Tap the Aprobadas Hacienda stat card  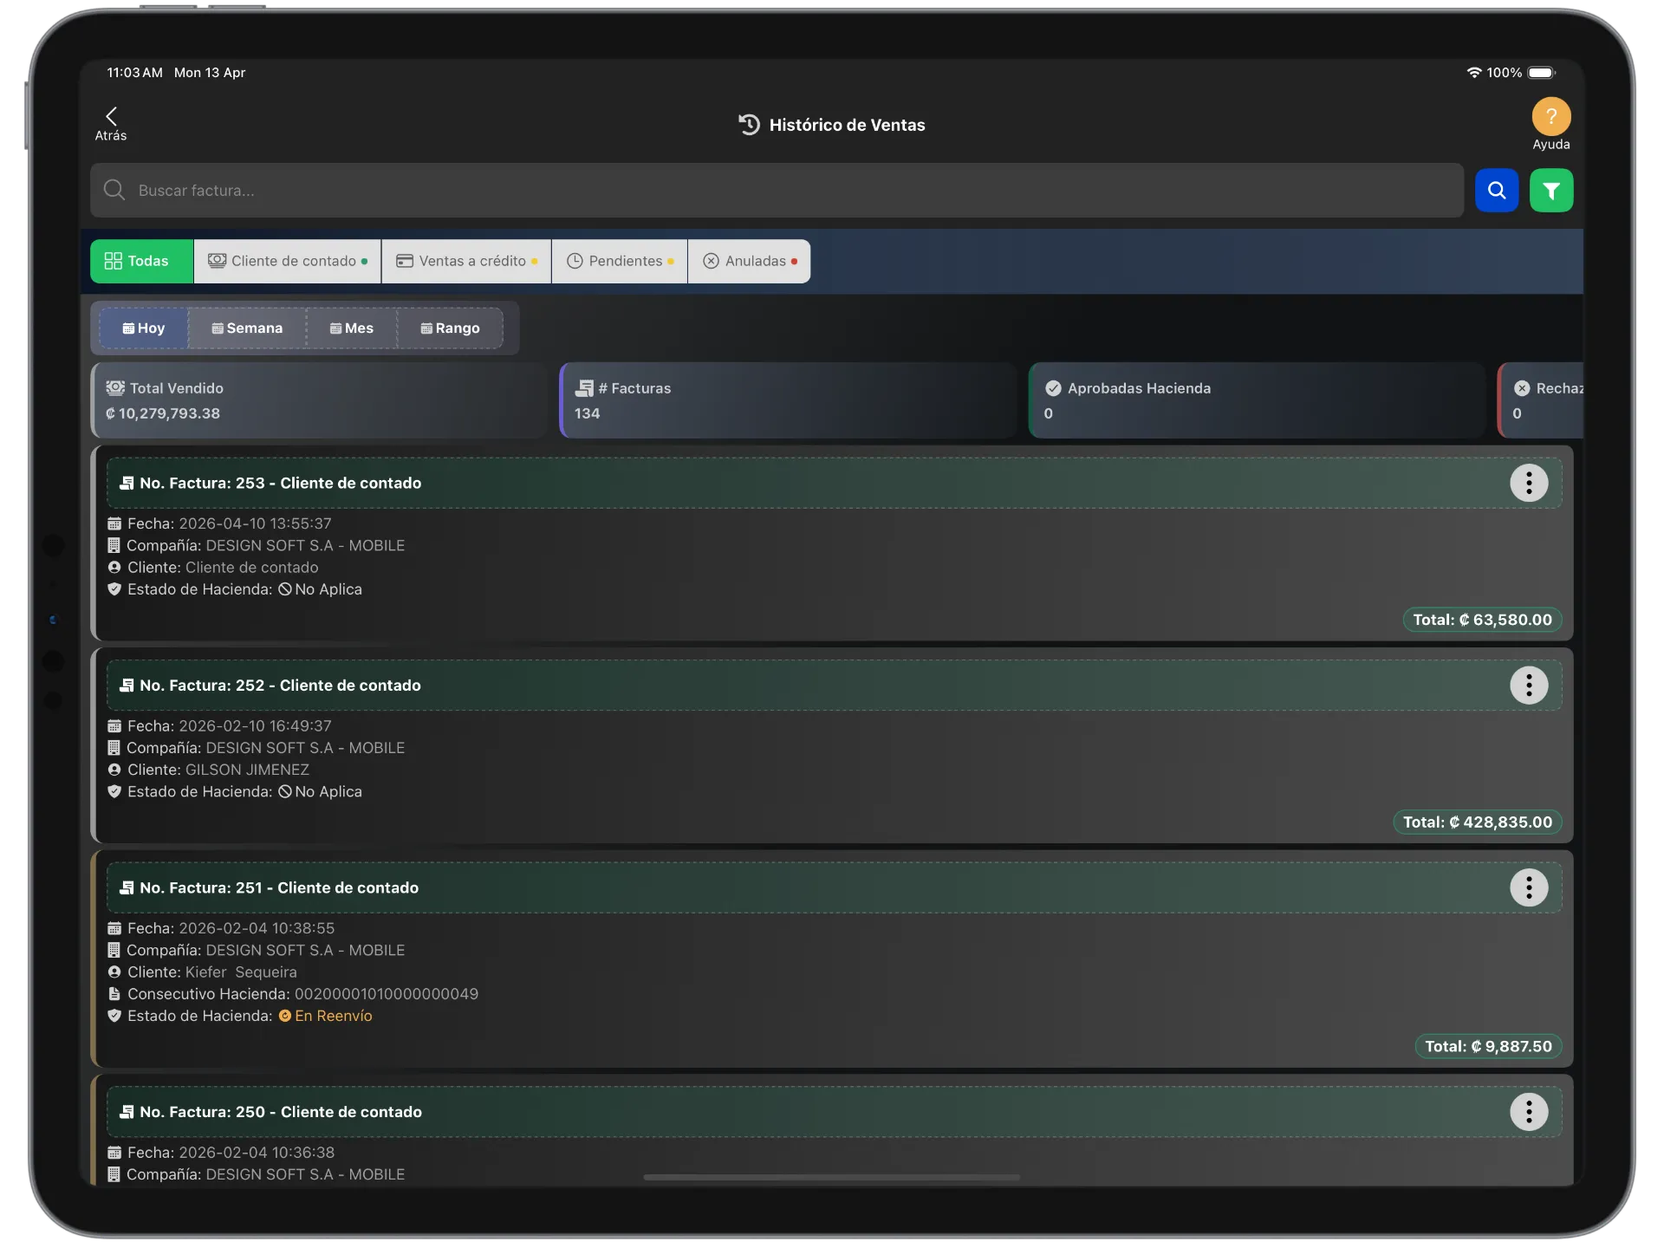click(1256, 400)
